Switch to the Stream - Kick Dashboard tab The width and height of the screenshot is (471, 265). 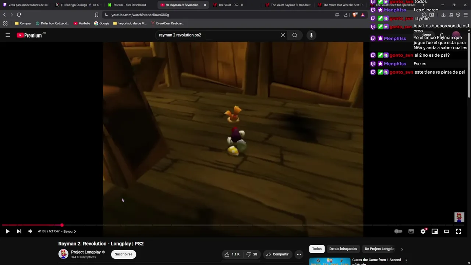[130, 5]
